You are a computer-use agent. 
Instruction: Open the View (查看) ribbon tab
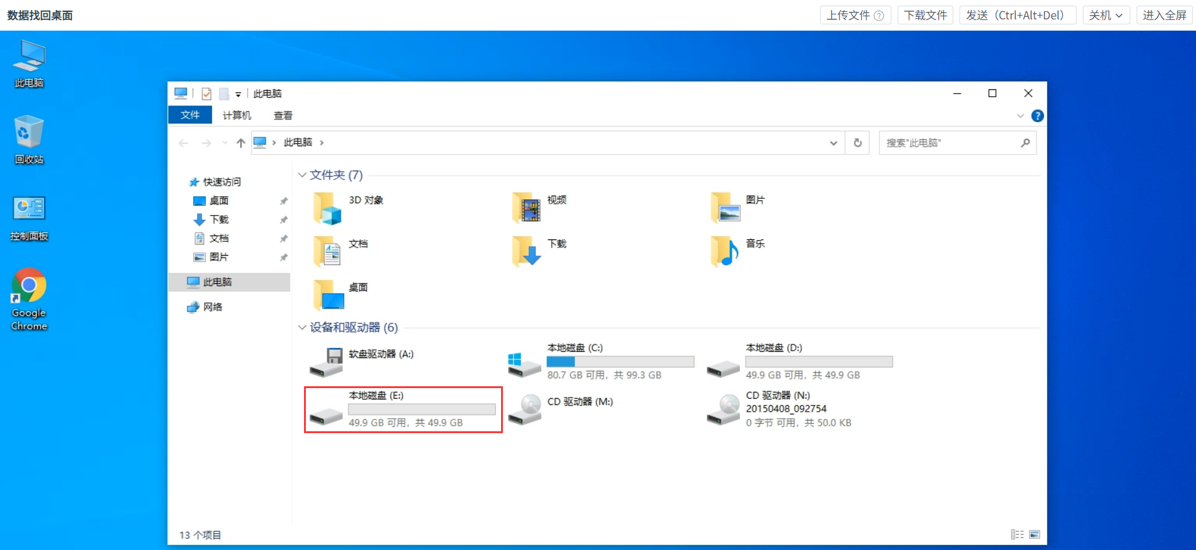(x=283, y=116)
